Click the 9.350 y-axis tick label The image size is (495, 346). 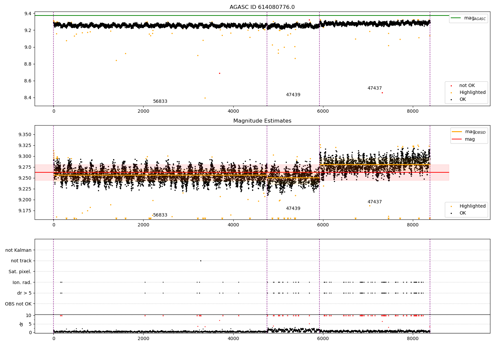click(25, 135)
